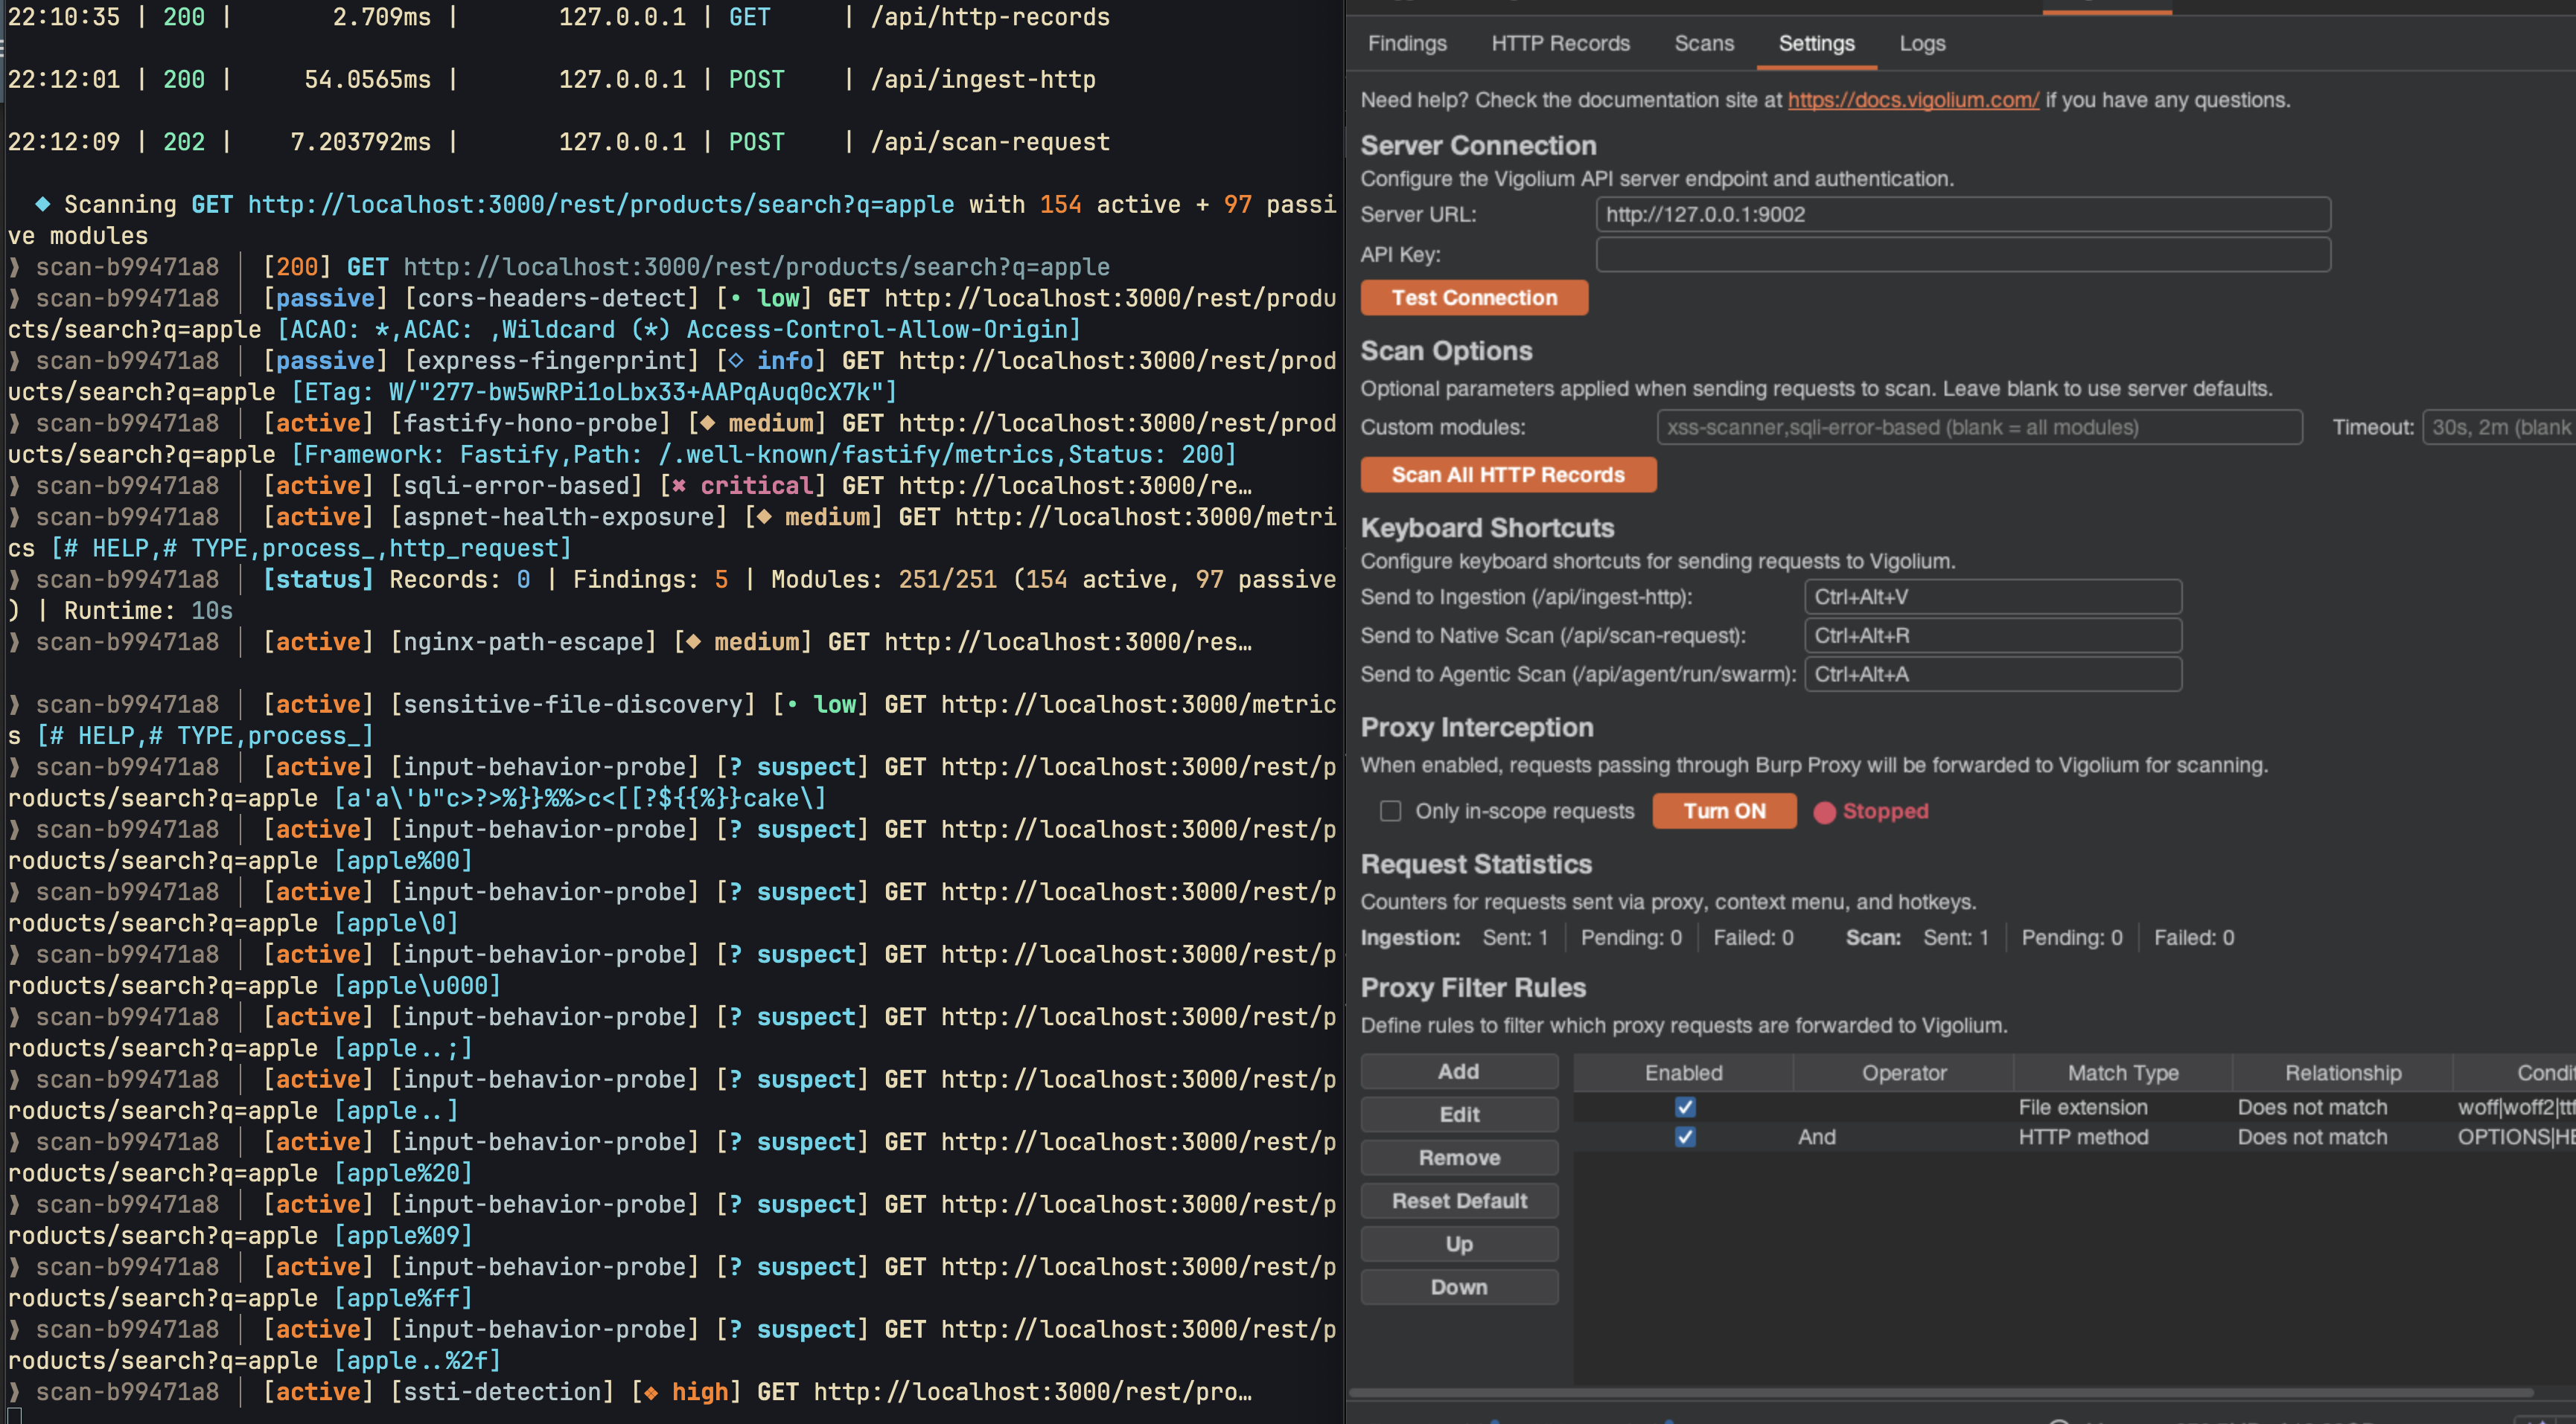Image resolution: width=2576 pixels, height=1424 pixels.
Task: Click the Scanning GET localhost URL in terminal
Action: coord(601,205)
